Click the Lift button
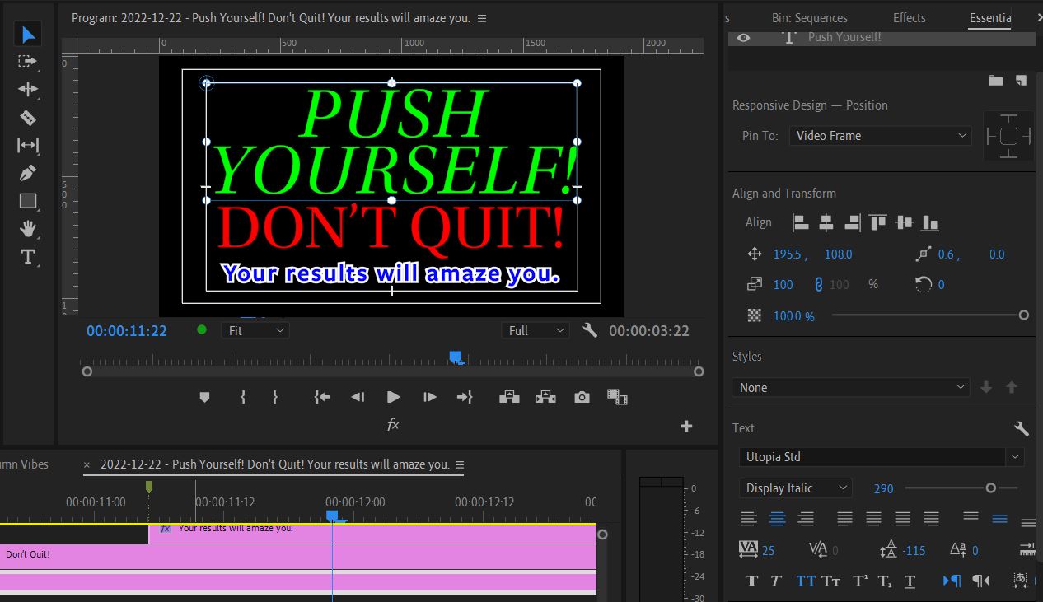This screenshot has width=1043, height=602. click(509, 397)
